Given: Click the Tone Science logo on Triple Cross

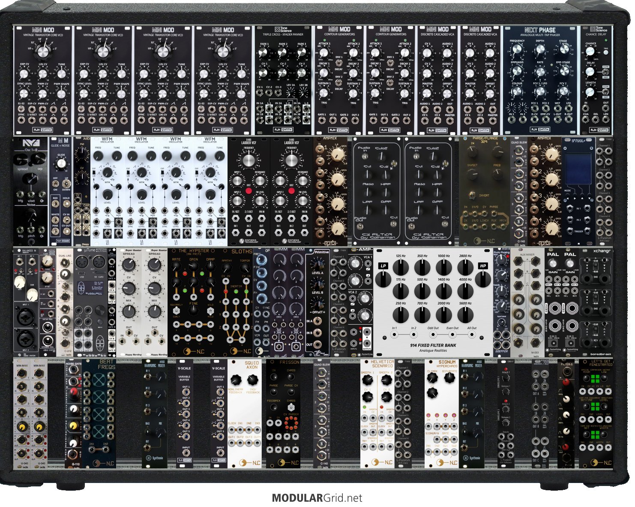Looking at the screenshot, I should 283,29.
